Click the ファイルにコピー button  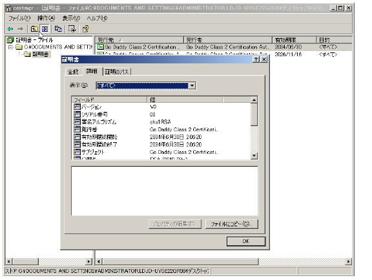coord(232,224)
